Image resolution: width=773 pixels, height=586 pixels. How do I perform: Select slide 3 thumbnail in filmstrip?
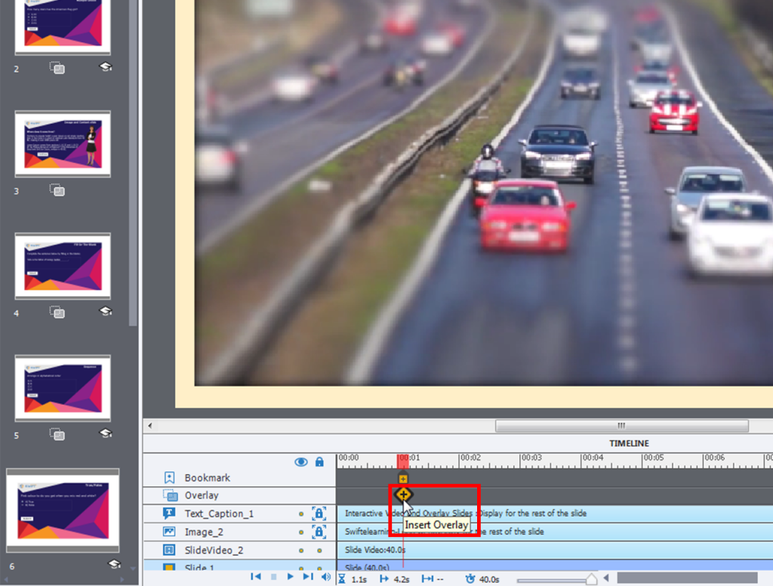(63, 143)
